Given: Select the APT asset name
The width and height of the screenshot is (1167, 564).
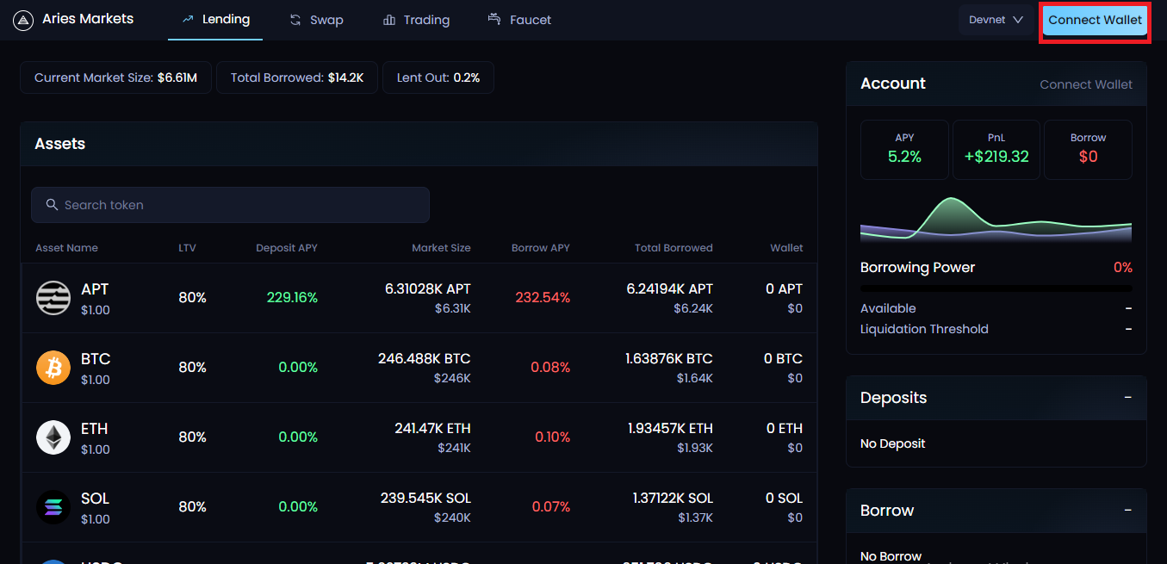Looking at the screenshot, I should coord(95,289).
